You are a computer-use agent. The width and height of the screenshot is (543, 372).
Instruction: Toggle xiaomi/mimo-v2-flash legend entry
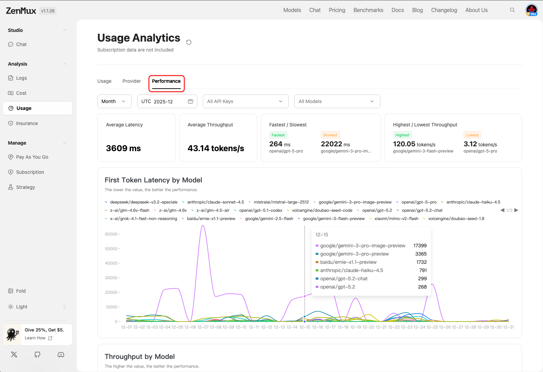click(396, 219)
